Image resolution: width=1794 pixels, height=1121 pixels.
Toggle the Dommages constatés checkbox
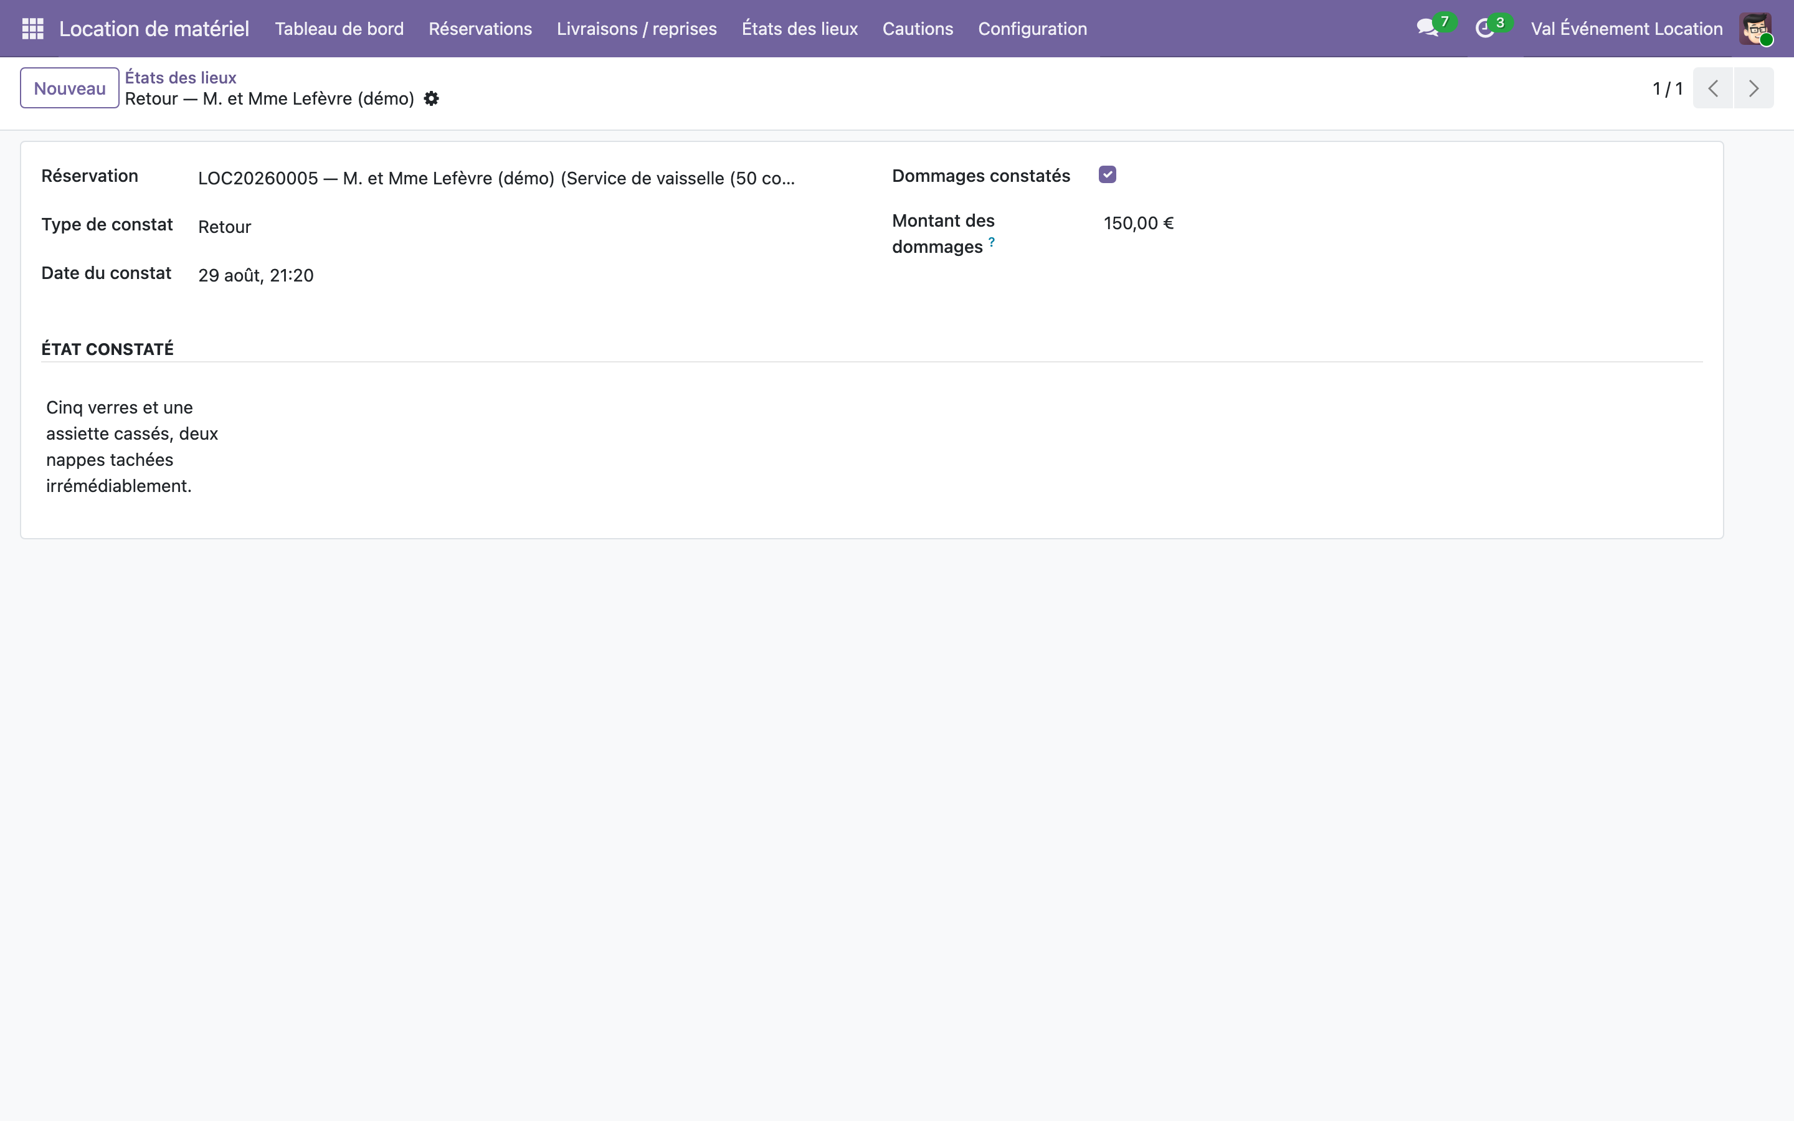[1108, 175]
